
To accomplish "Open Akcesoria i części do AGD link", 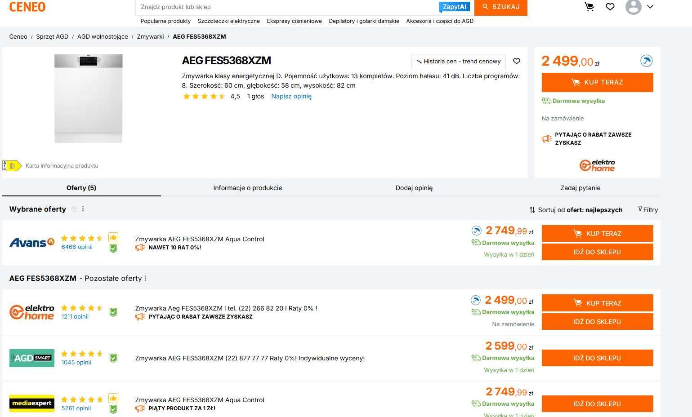I will coord(440,21).
